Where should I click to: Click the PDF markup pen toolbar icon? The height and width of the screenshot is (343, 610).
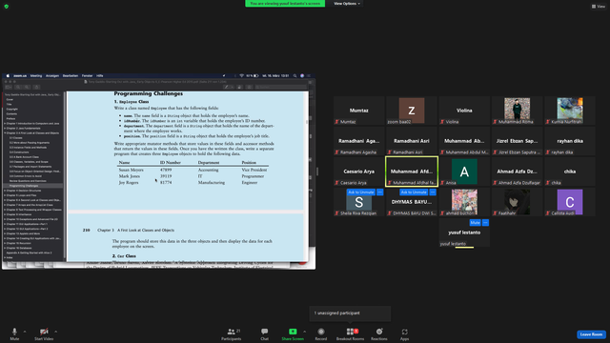[x=226, y=87]
